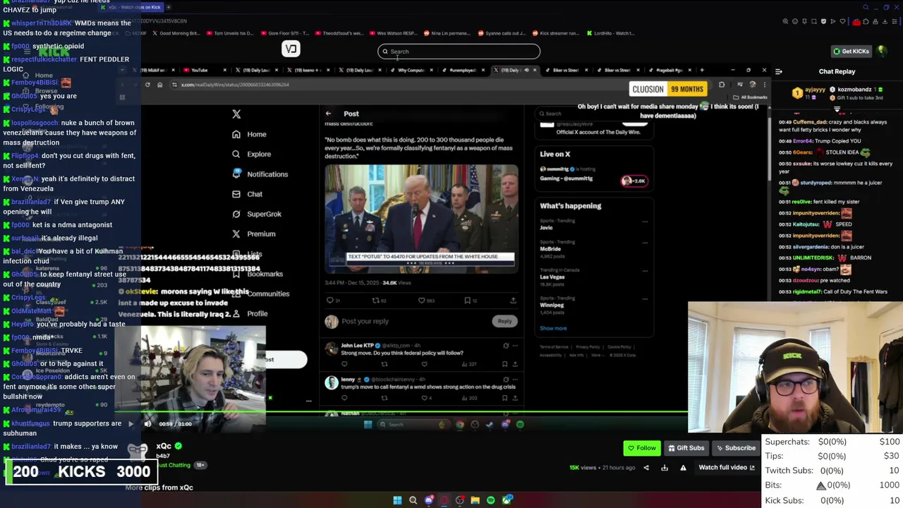903x508 pixels.
Task: Open Explore in the X sidebar
Action: pos(251,154)
